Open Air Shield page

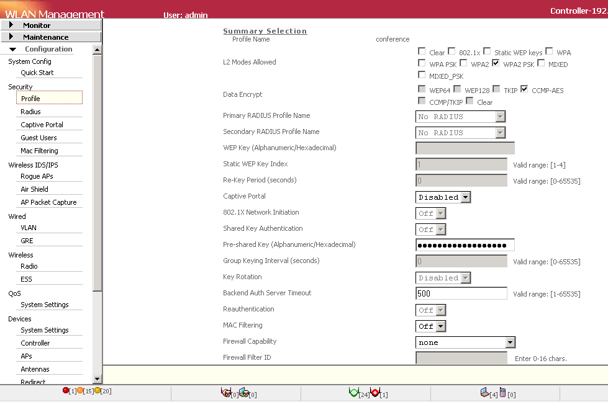35,189
